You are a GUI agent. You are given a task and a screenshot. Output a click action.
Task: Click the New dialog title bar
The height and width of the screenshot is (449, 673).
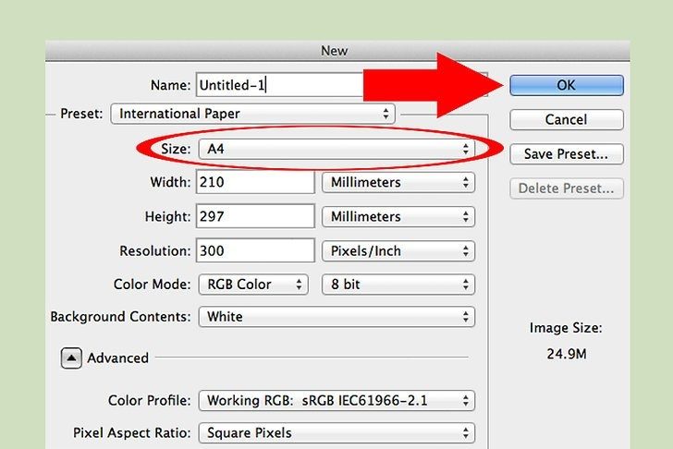pos(336,50)
